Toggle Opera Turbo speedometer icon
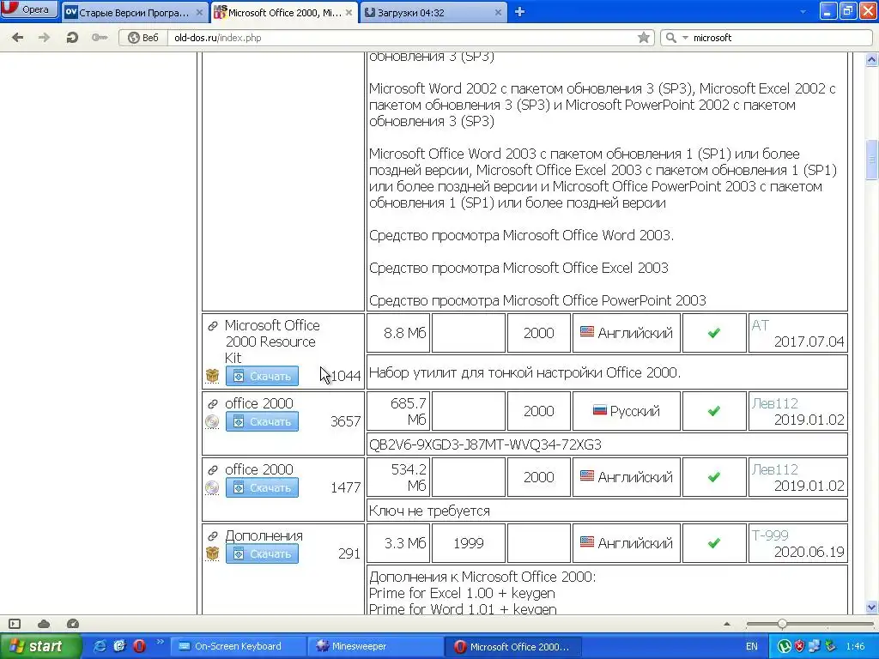 pyautogui.click(x=73, y=624)
